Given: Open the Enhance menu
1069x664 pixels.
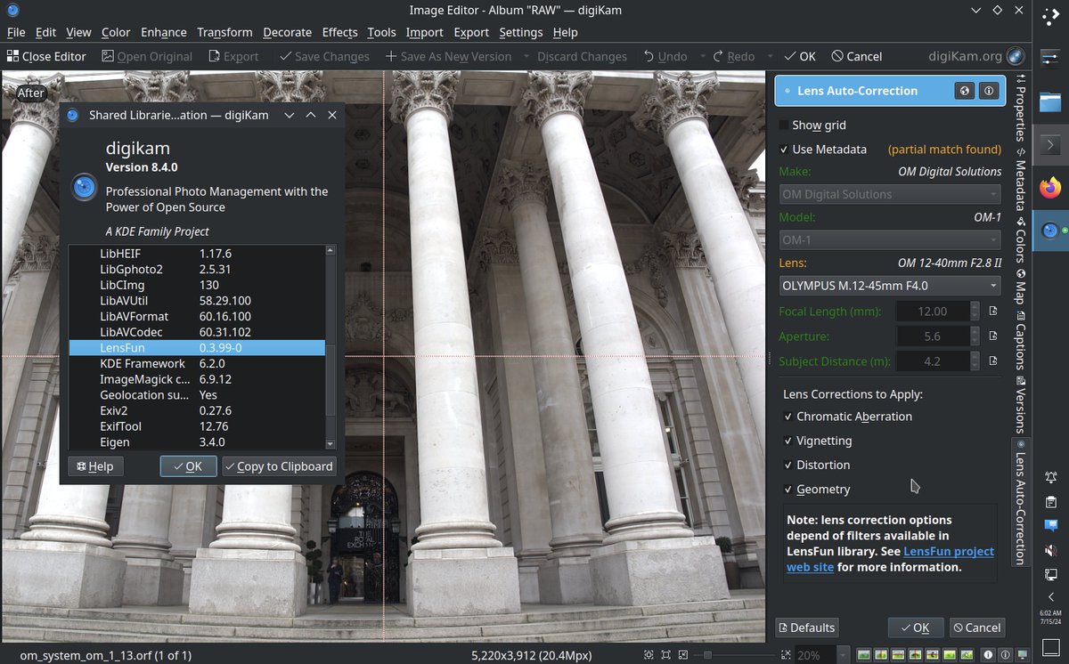Looking at the screenshot, I should pos(163,32).
